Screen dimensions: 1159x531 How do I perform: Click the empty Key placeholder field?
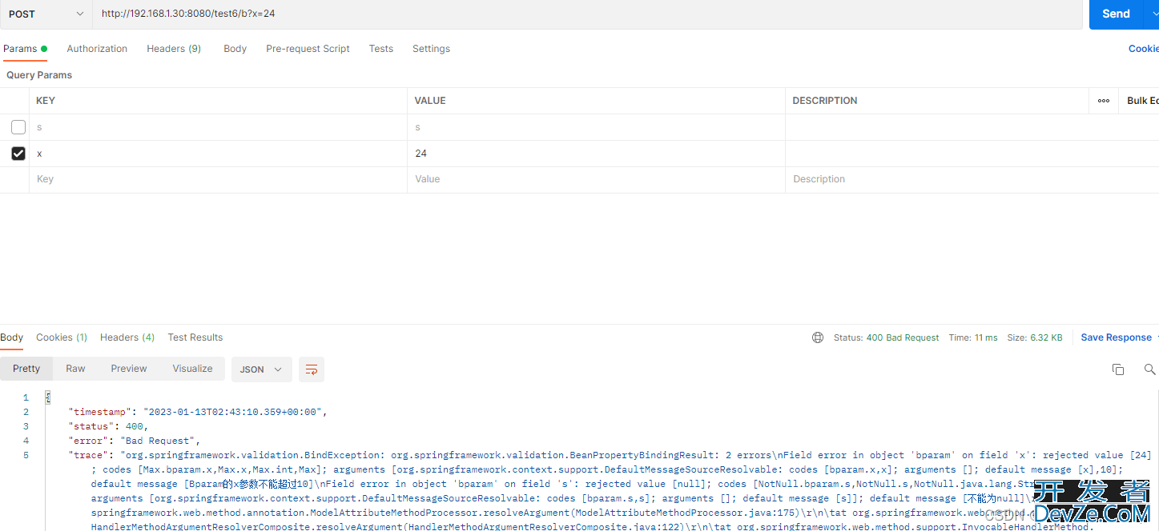[218, 179]
